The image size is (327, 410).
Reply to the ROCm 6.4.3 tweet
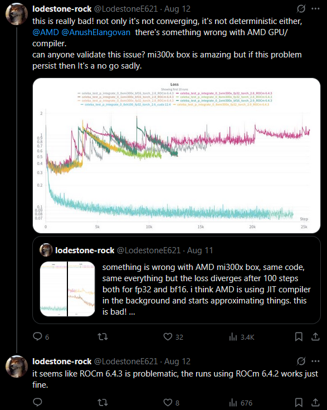tap(37, 402)
